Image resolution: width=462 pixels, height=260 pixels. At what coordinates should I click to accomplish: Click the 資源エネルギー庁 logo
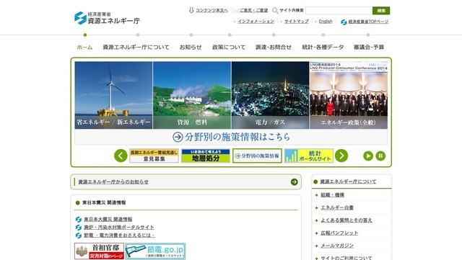[x=107, y=18]
